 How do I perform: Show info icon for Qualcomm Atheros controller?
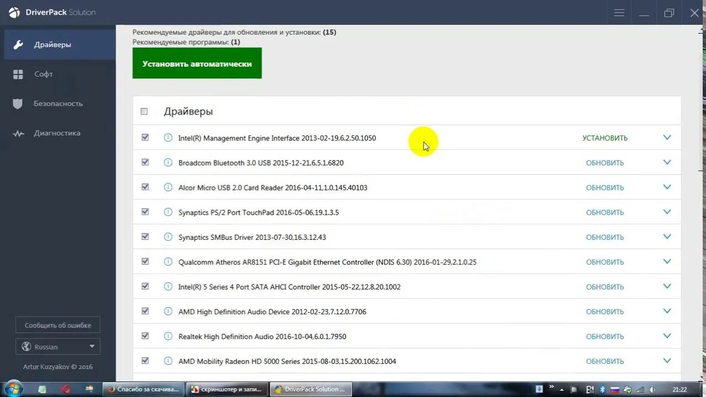point(168,262)
